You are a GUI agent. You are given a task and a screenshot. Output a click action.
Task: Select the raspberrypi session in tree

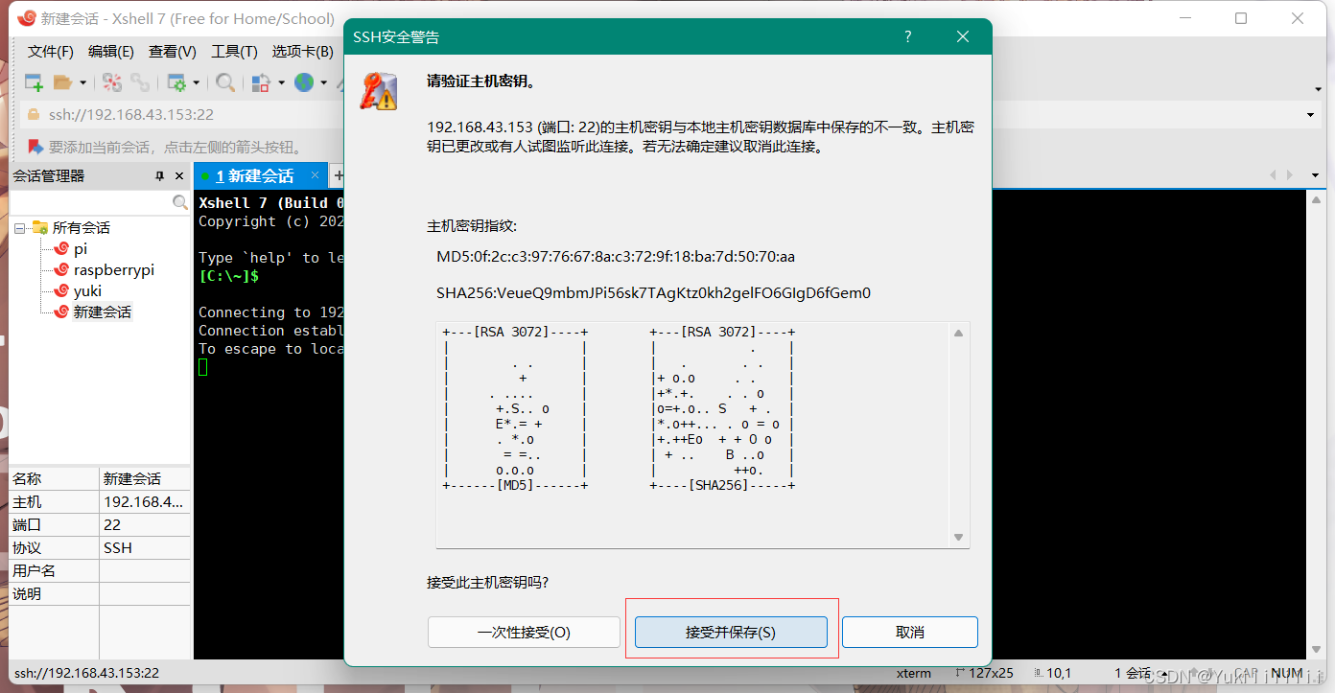tap(114, 270)
